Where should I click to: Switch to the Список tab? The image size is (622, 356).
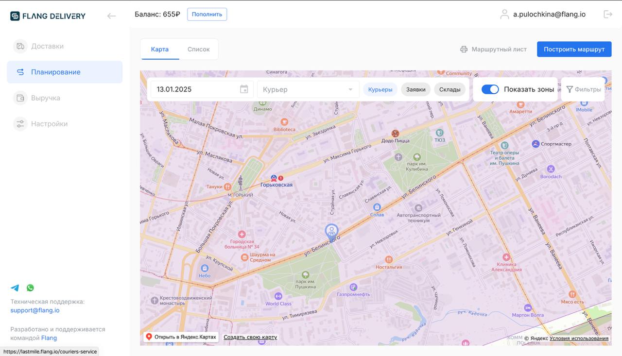click(x=198, y=49)
